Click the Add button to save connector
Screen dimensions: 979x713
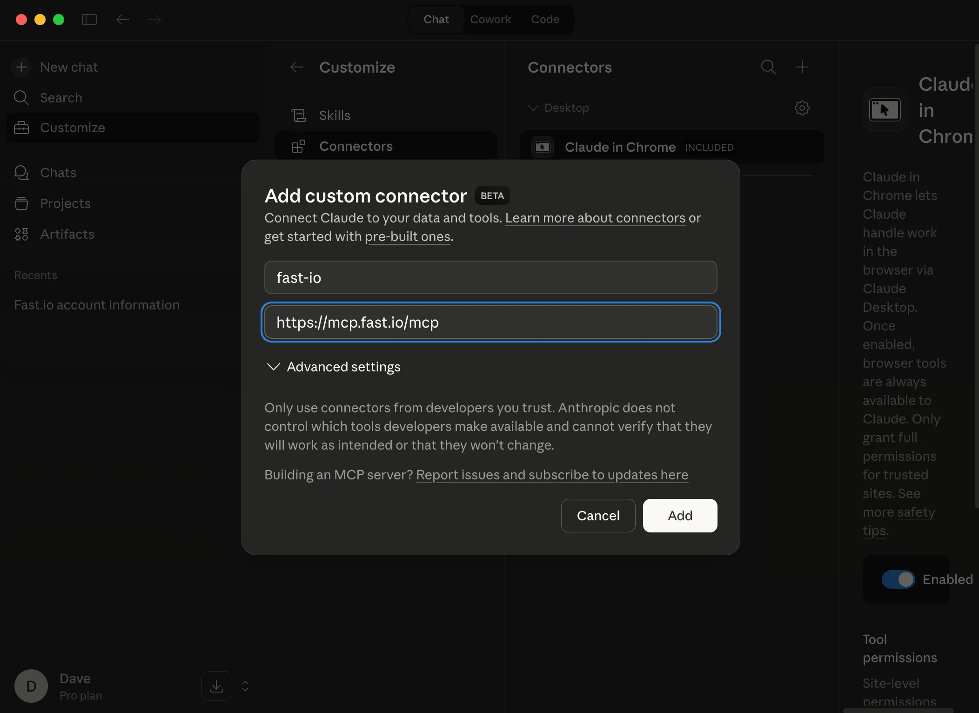click(x=679, y=516)
